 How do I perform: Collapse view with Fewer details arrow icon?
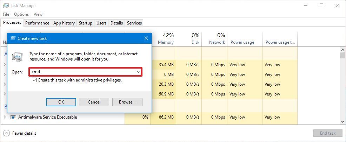(x=6, y=133)
